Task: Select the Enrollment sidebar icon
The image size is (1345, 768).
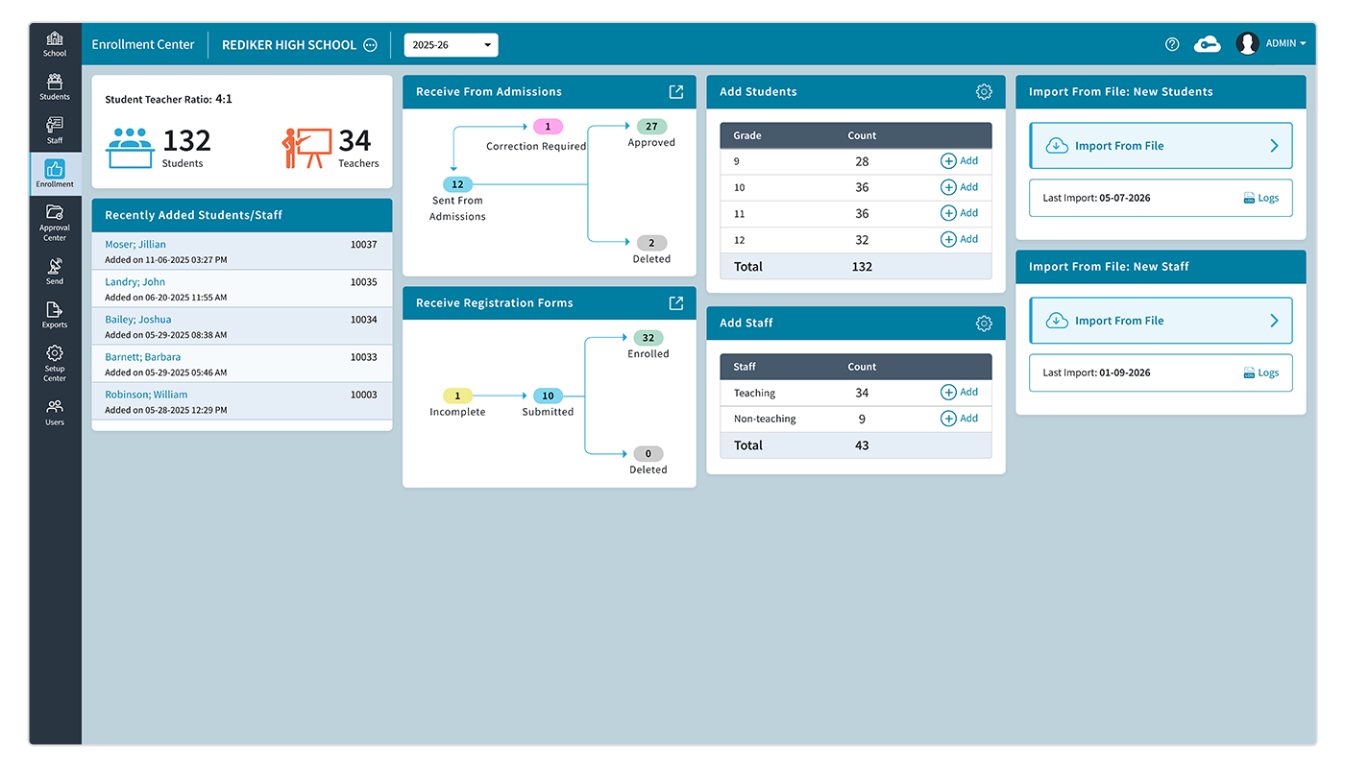Action: click(55, 174)
